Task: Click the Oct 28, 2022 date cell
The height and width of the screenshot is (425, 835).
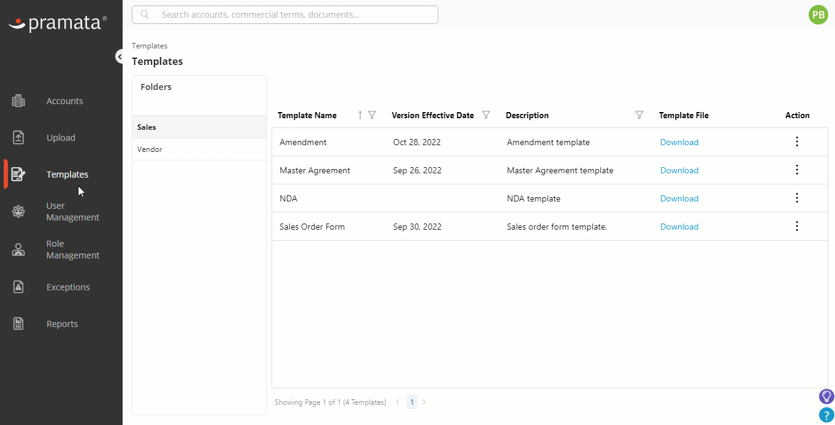Action: [x=417, y=142]
